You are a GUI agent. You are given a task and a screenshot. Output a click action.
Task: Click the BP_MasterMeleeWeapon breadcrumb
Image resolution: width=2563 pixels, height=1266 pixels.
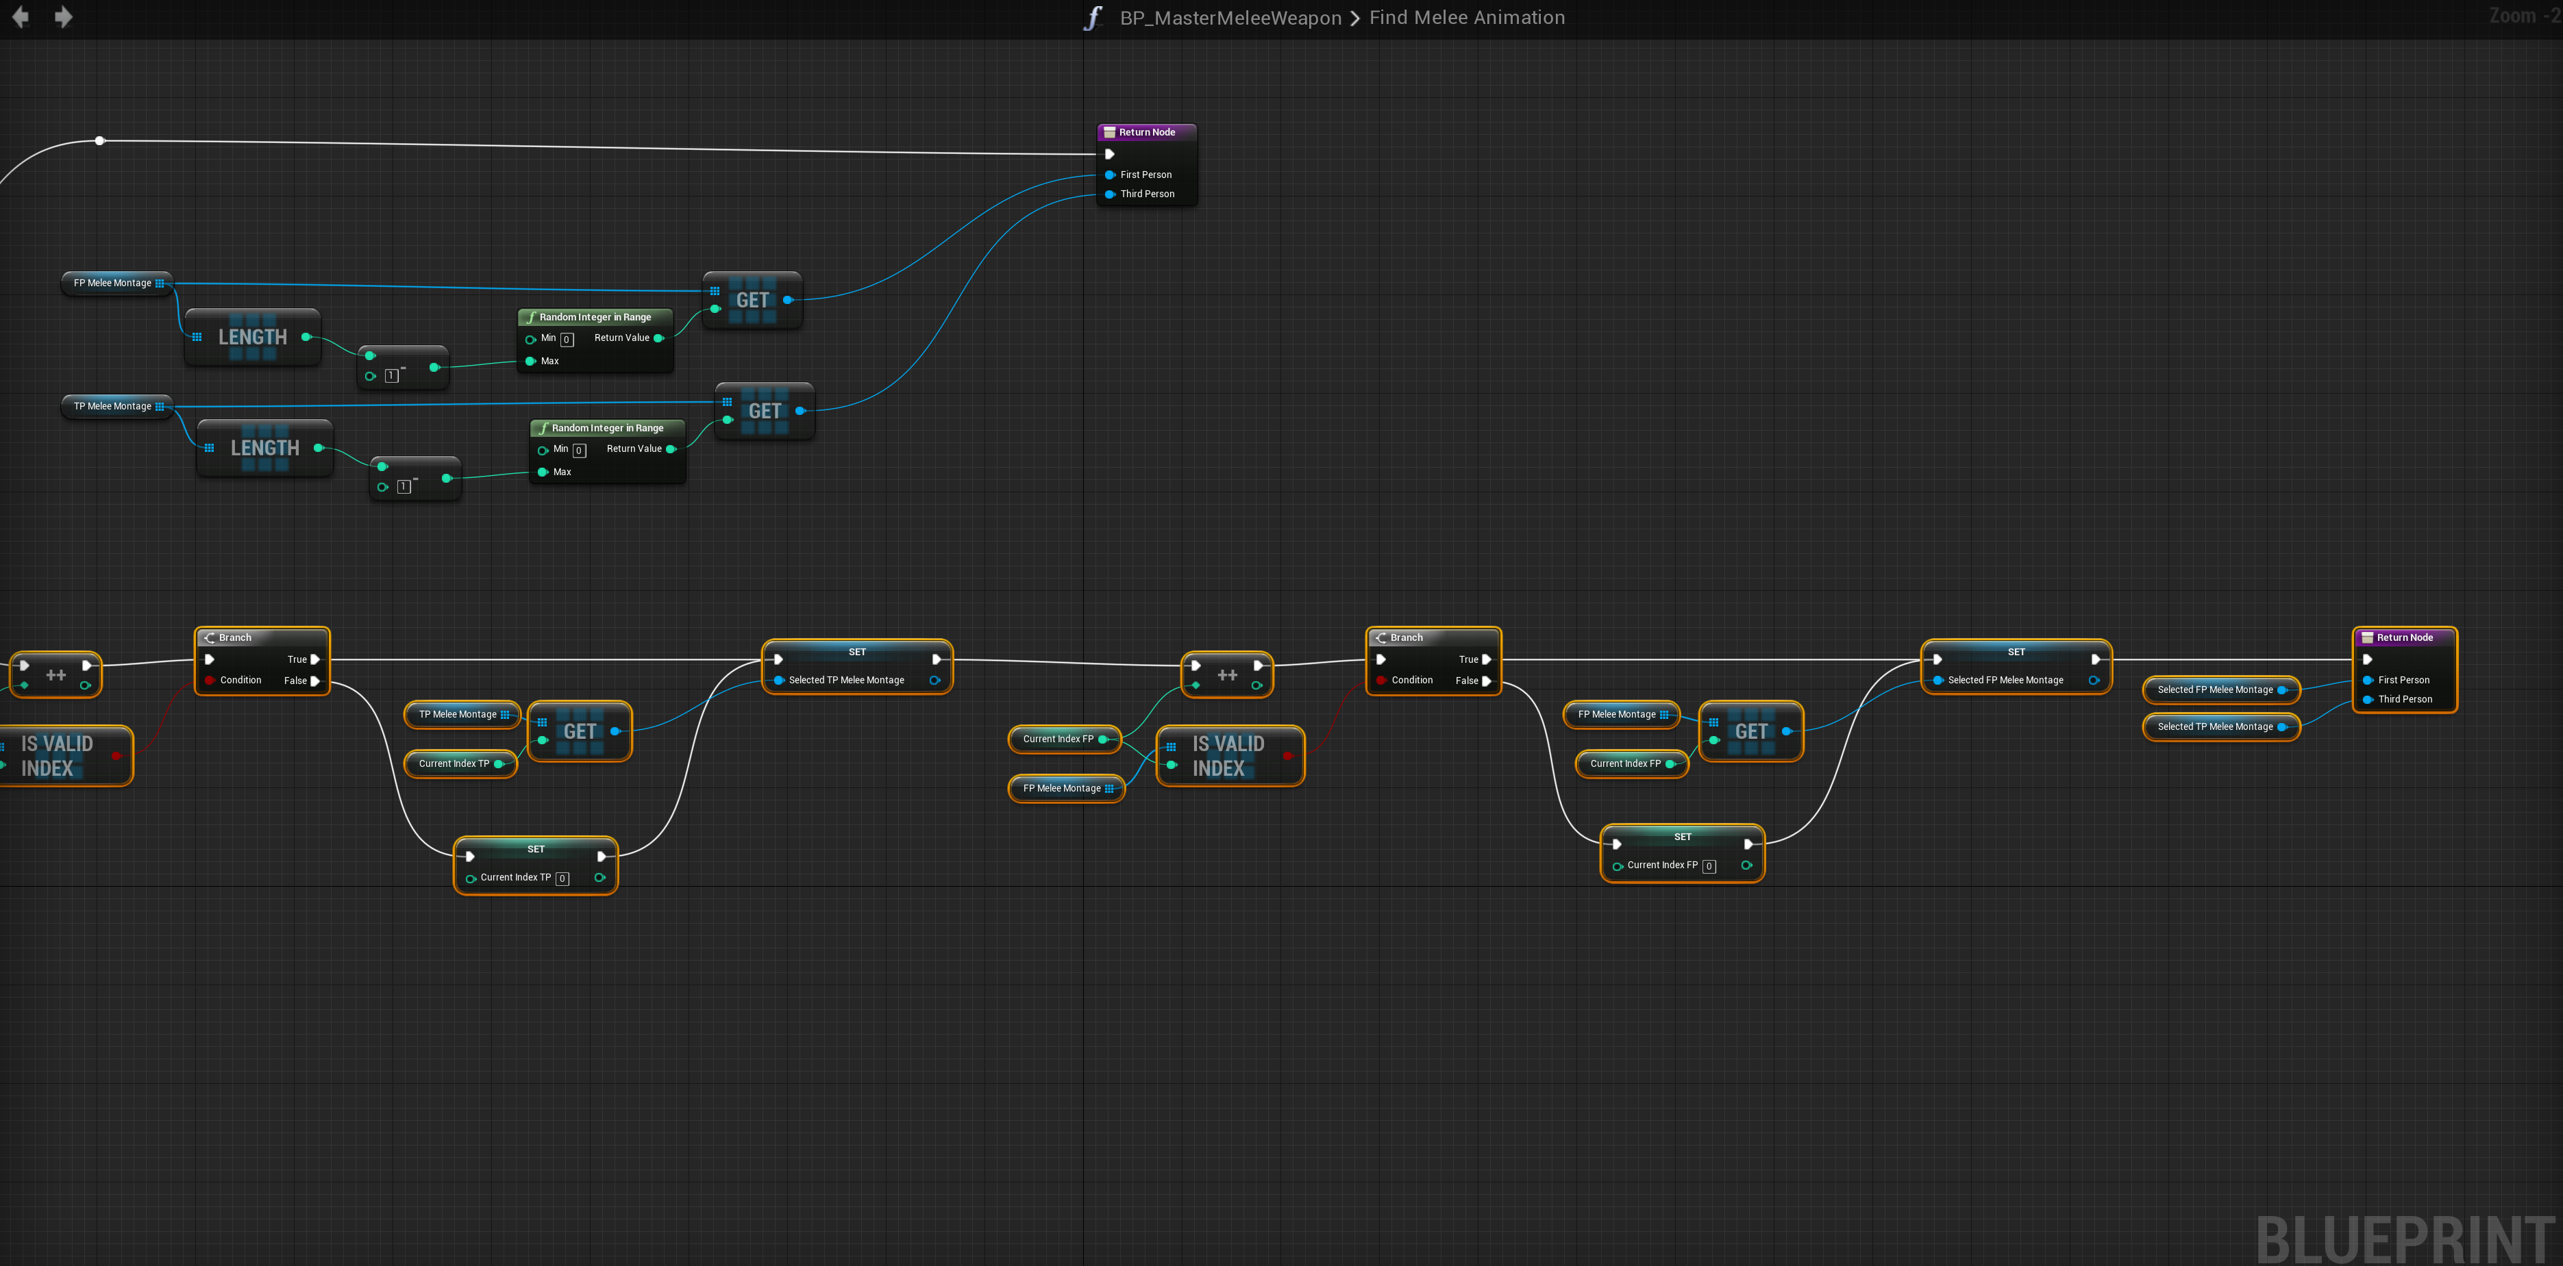tap(1230, 18)
